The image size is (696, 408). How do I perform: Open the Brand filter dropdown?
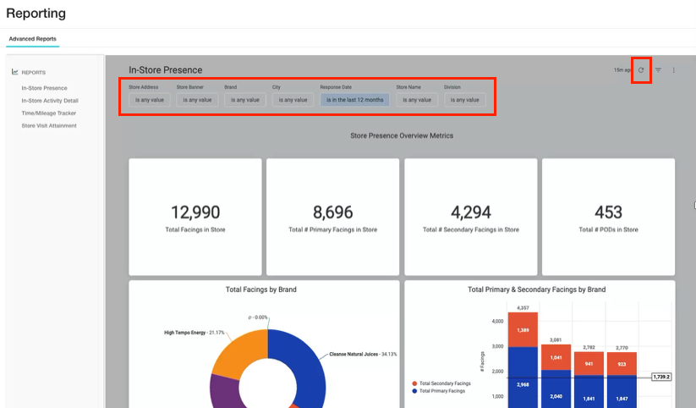[245, 100]
